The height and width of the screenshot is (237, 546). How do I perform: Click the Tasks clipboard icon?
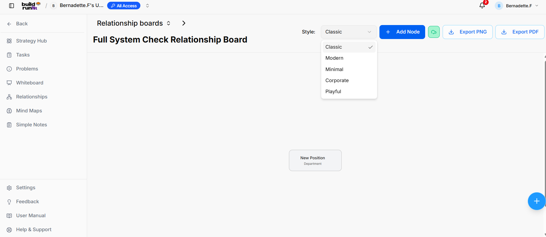point(9,55)
